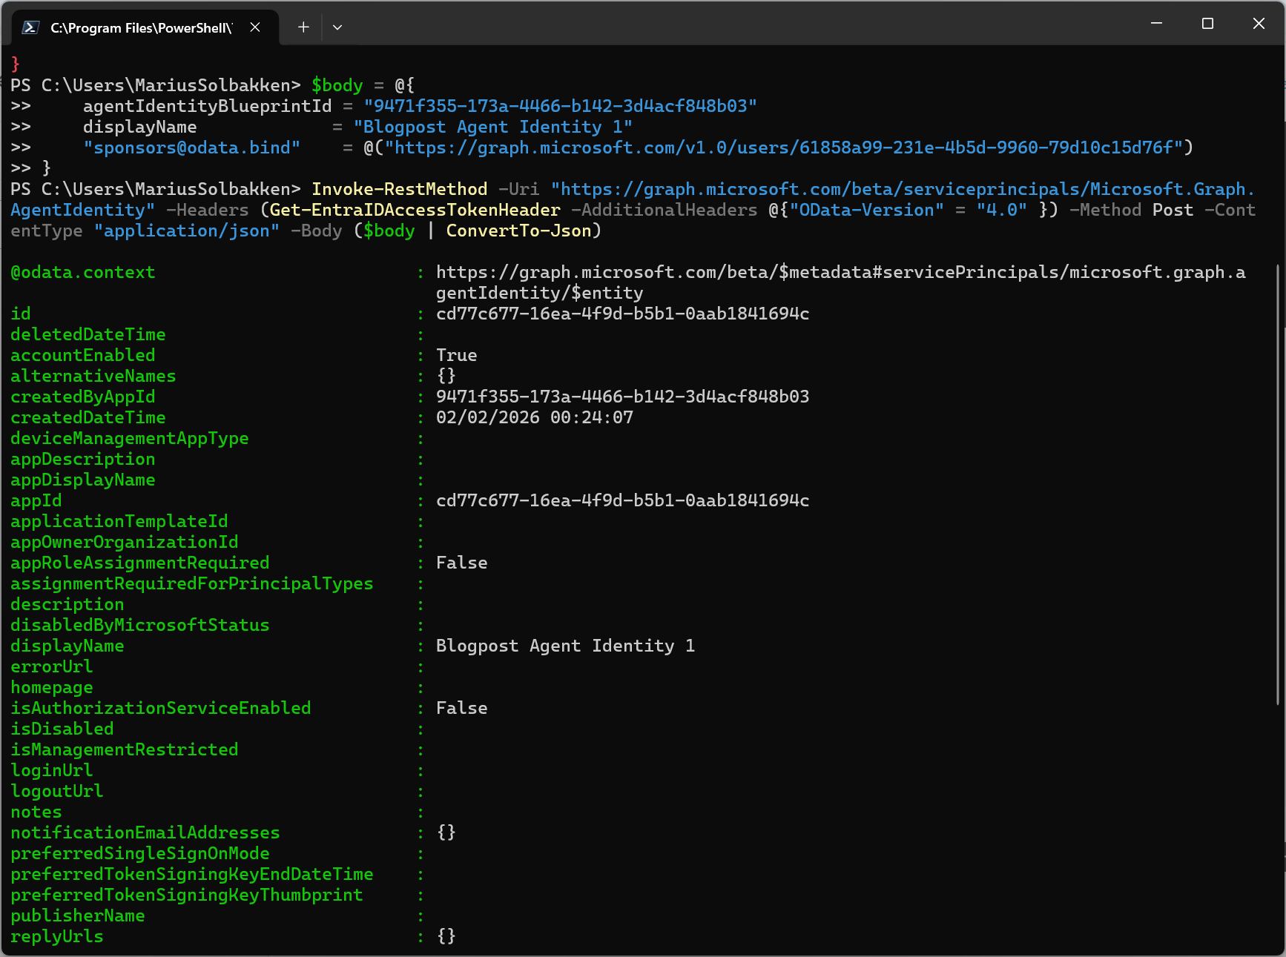Click the "sponsors@odata.bind" key string
This screenshot has height=957, width=1286.
[191, 148]
